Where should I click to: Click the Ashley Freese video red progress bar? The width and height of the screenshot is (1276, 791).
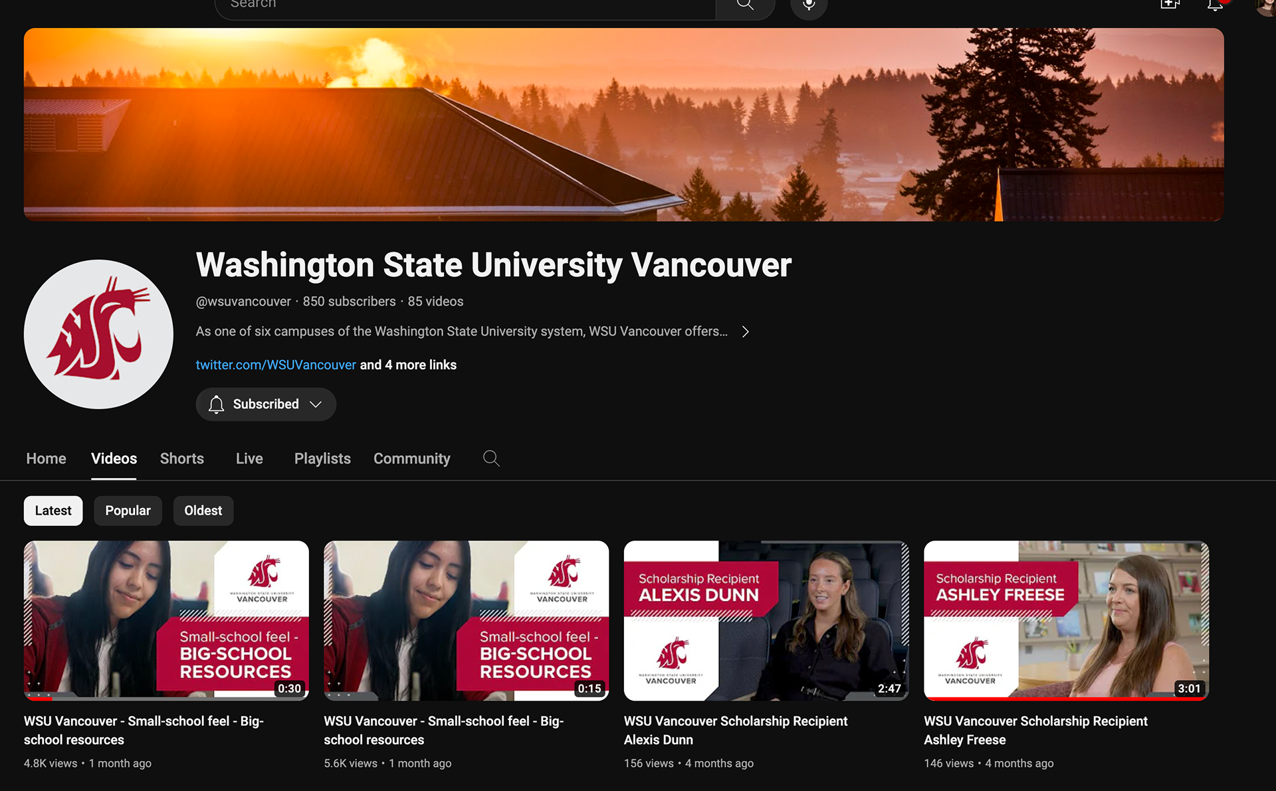click(x=1066, y=699)
